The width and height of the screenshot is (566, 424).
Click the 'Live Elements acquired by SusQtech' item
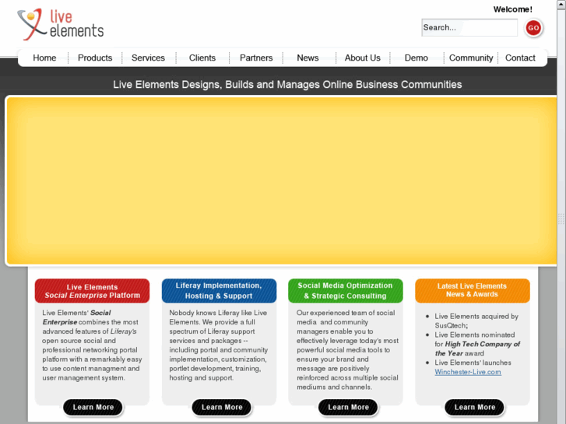coord(476,321)
